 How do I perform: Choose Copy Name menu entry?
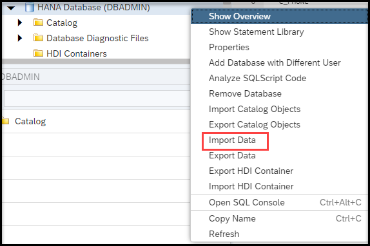(x=279, y=218)
